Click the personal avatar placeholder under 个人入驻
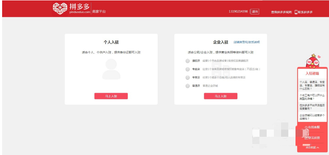Screen dimensions: 329x155 click(111, 69)
